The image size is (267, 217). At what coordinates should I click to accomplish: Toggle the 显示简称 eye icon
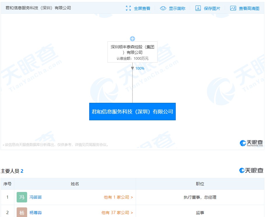click(x=163, y=8)
